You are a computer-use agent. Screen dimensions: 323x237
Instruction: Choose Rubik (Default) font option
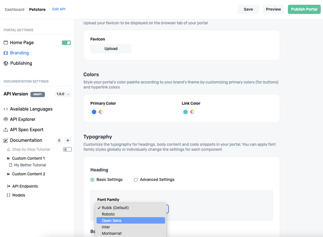[x=131, y=208]
